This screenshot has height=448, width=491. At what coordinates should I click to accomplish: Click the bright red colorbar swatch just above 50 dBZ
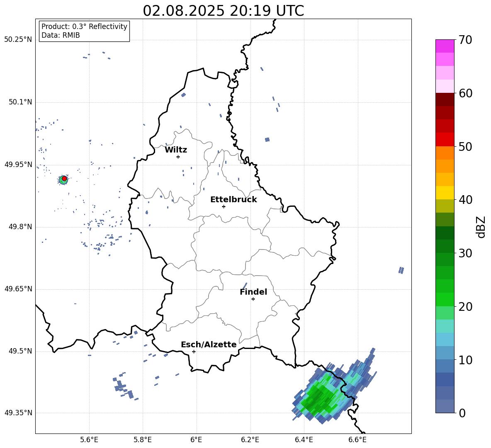click(x=445, y=139)
